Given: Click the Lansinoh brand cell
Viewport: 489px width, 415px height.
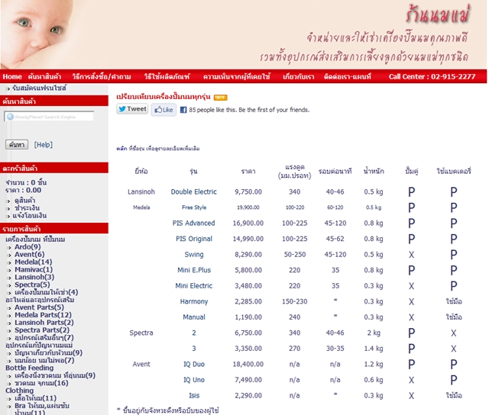Looking at the screenshot, I should point(141,191).
